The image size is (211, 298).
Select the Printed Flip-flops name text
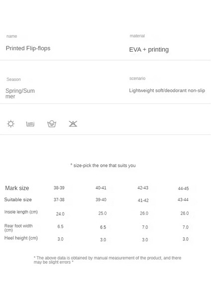[28, 48]
